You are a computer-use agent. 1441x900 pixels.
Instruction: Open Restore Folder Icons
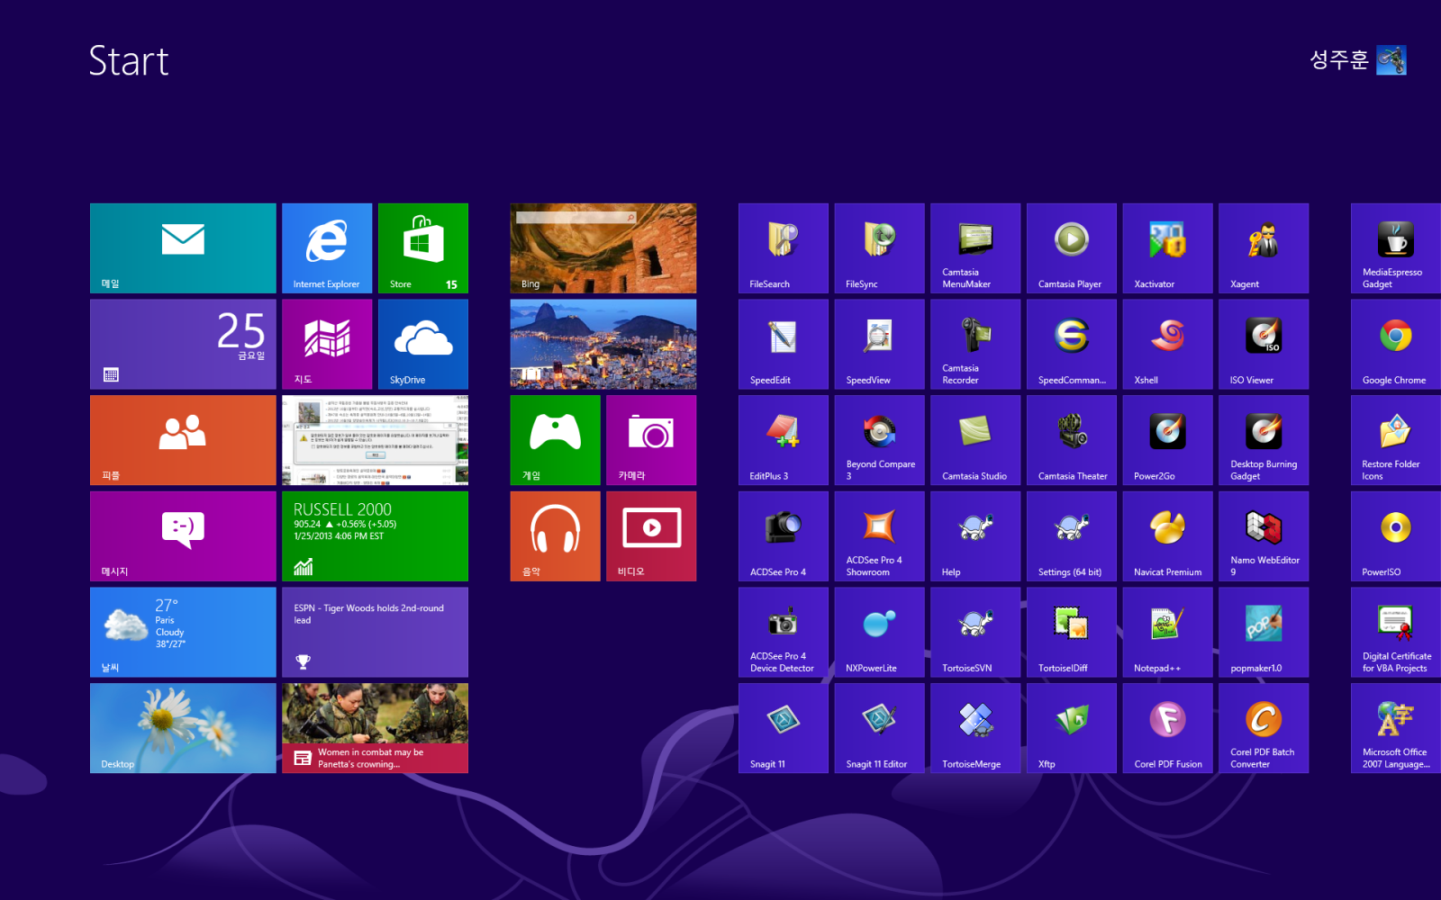pos(1396,440)
